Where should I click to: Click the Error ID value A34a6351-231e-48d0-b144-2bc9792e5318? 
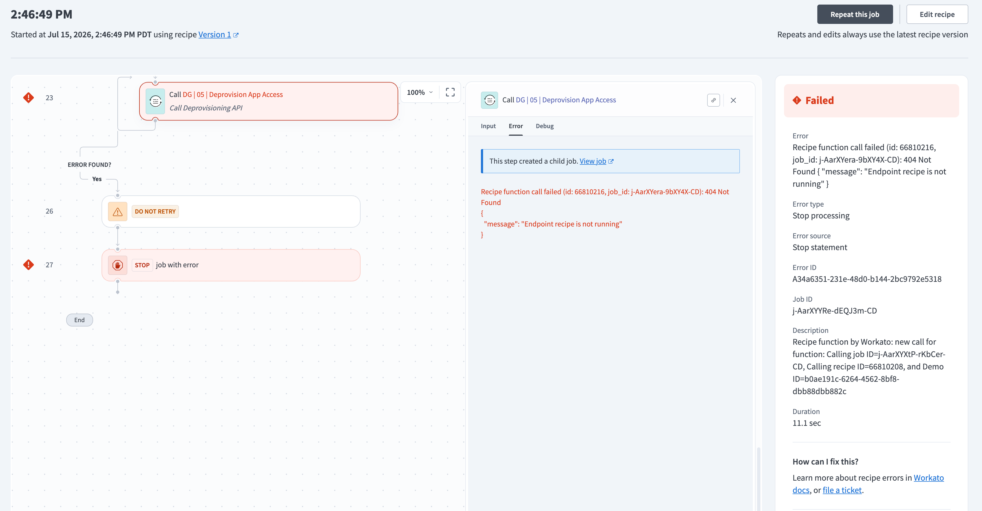(866, 279)
